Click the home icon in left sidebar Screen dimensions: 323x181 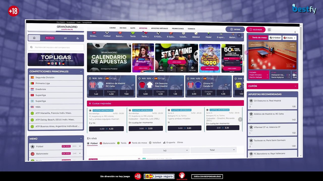point(34,38)
